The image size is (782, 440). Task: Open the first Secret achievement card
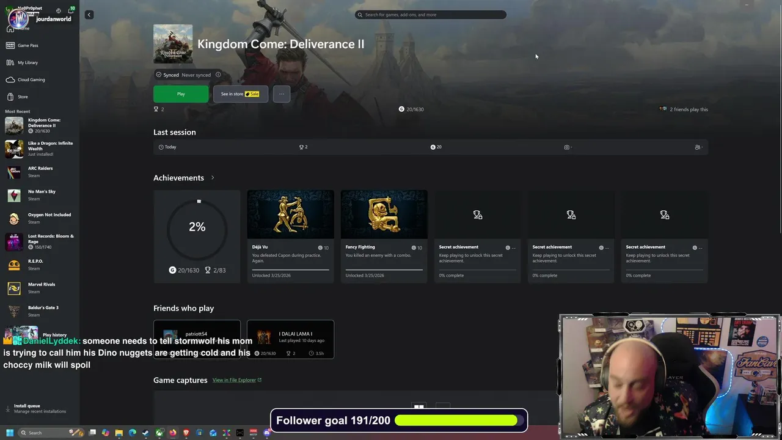[477, 236]
